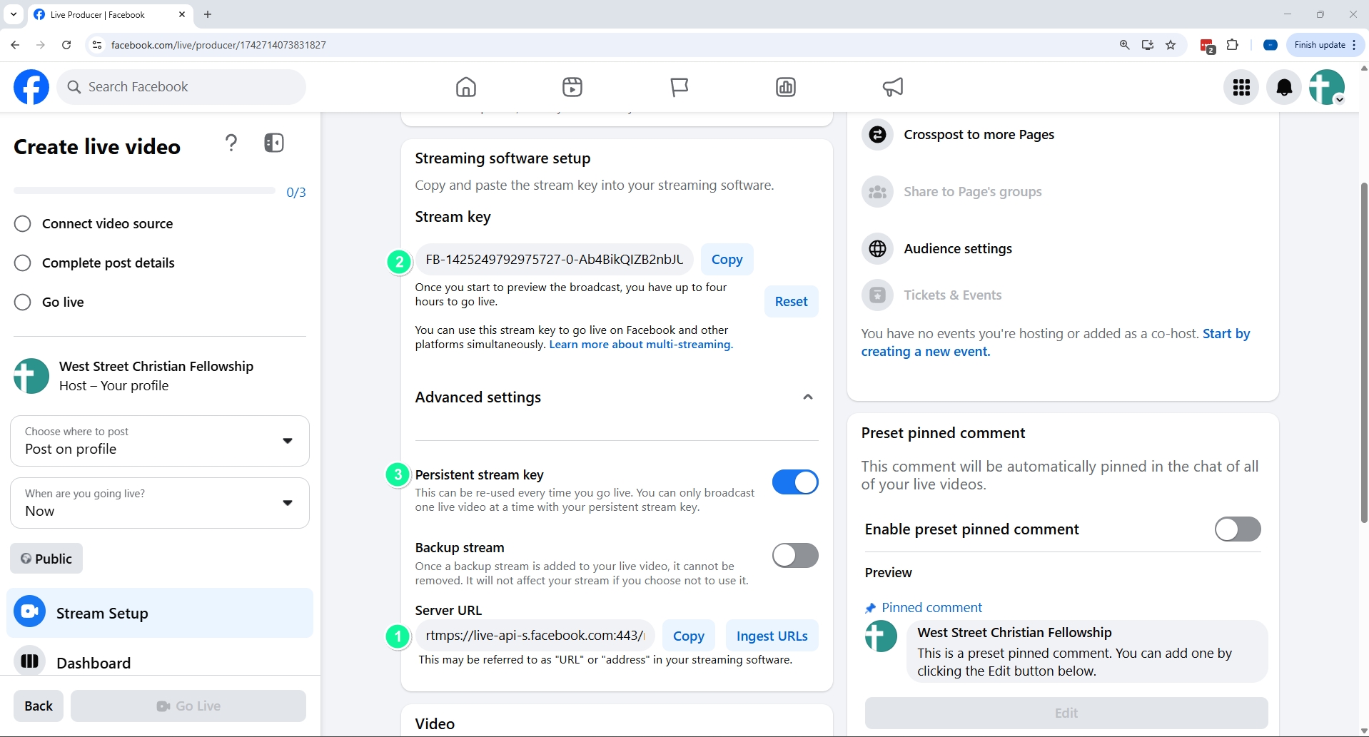Viewport: 1369px width, 737px height.
Task: Open Choose where to post dropdown
Action: tap(160, 441)
